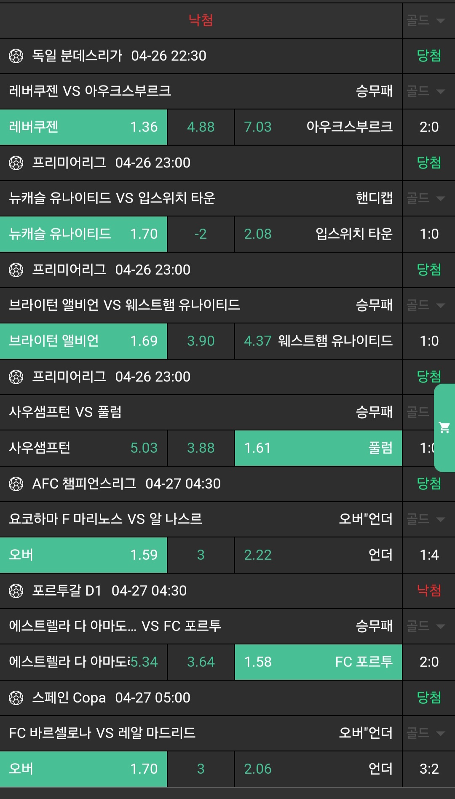
Task: Select 언더 at 2.06 for 바르셀로나 match
Action: pos(318,769)
